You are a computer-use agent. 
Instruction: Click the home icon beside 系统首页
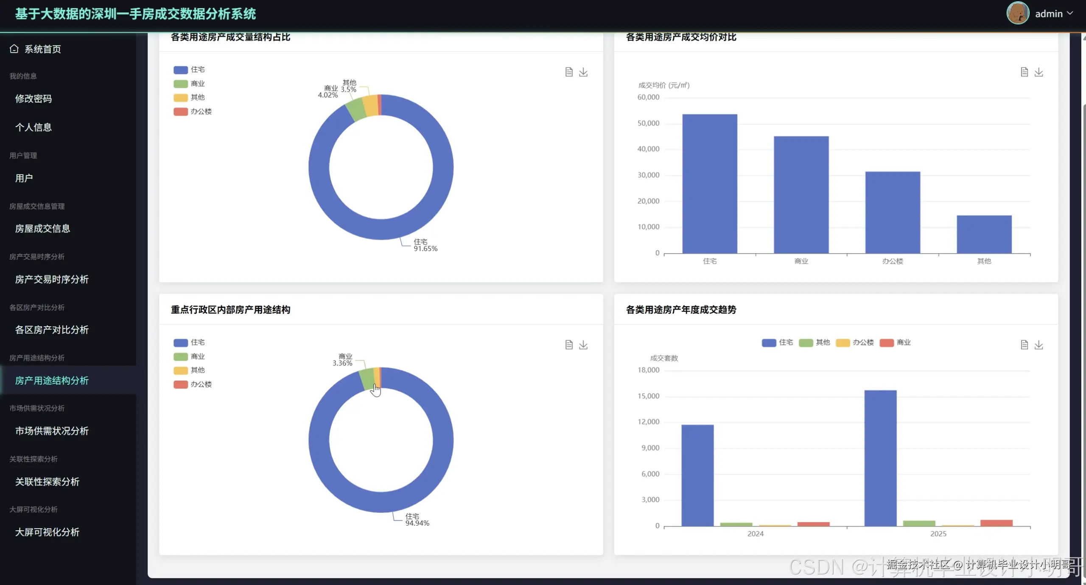(x=14, y=49)
